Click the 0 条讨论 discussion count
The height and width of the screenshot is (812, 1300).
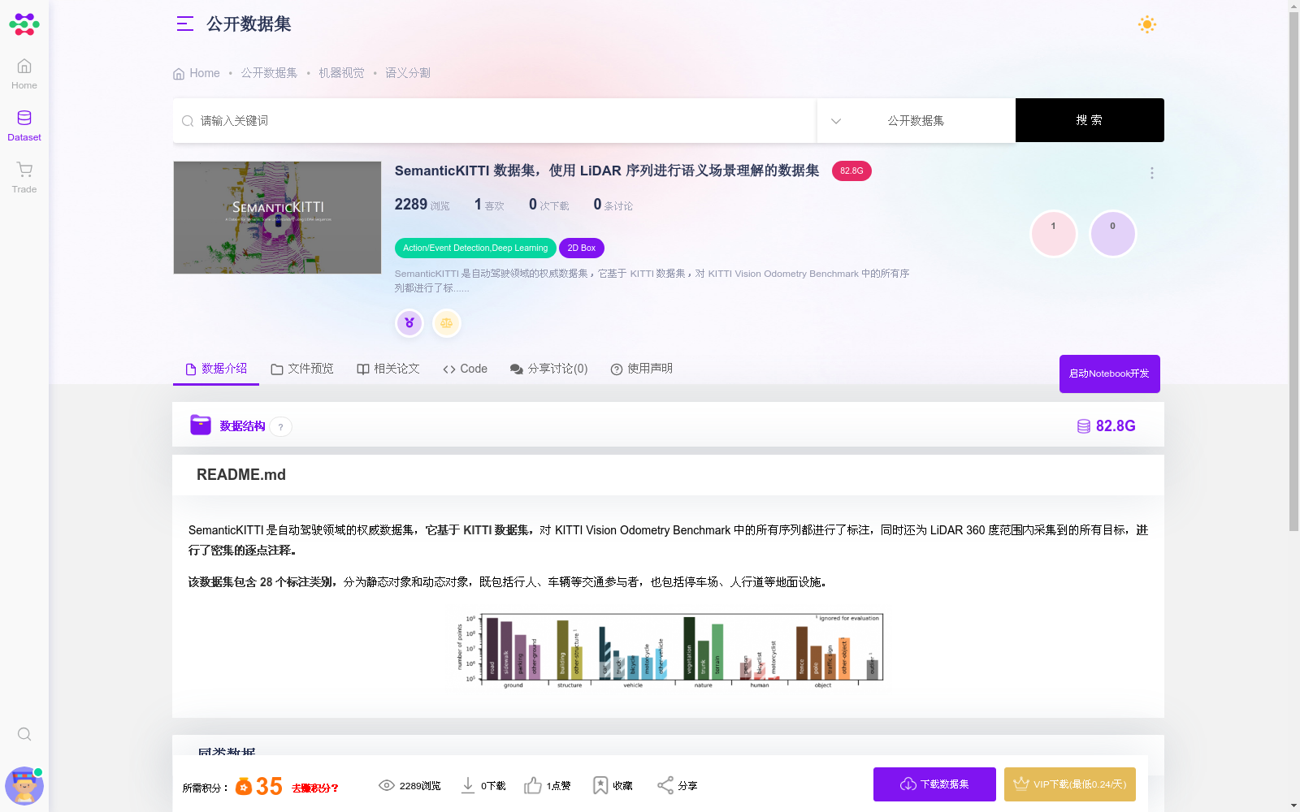(613, 205)
